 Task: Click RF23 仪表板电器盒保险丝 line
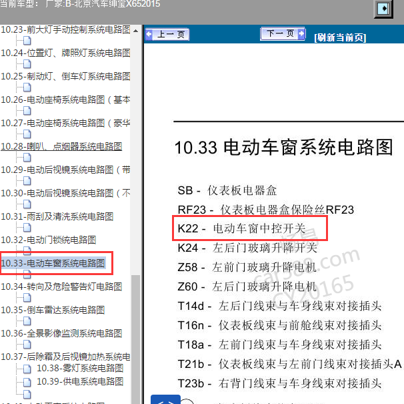pyautogui.click(x=266, y=210)
